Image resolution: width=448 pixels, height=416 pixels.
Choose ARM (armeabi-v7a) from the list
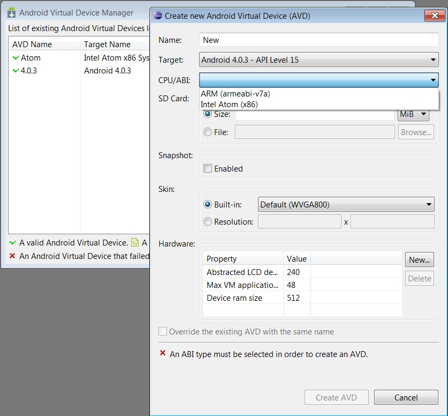(236, 94)
